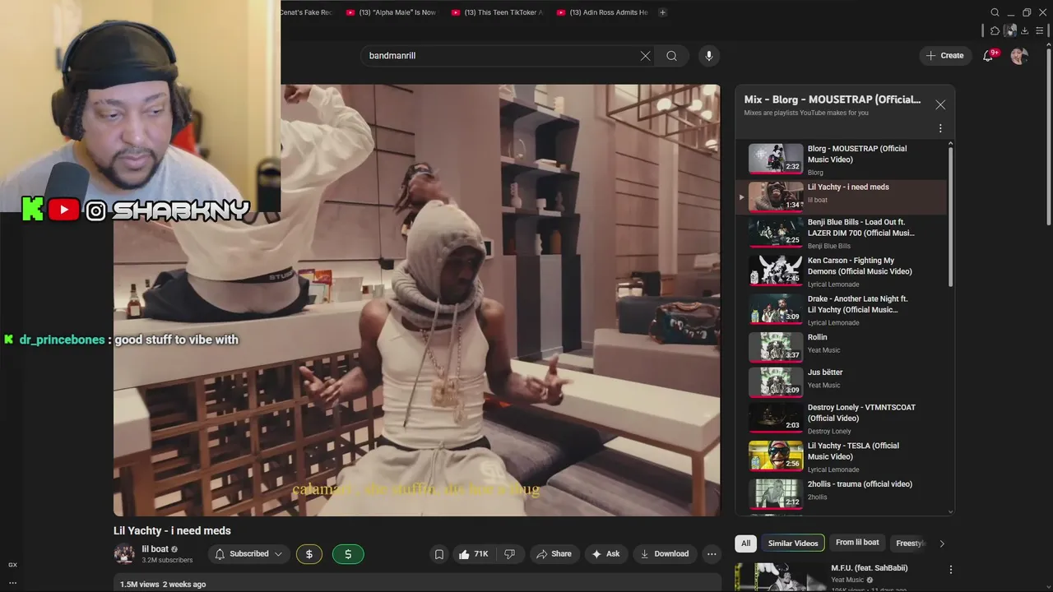Open the Mix playlist three-dot options
The height and width of the screenshot is (592, 1053).
click(x=940, y=128)
